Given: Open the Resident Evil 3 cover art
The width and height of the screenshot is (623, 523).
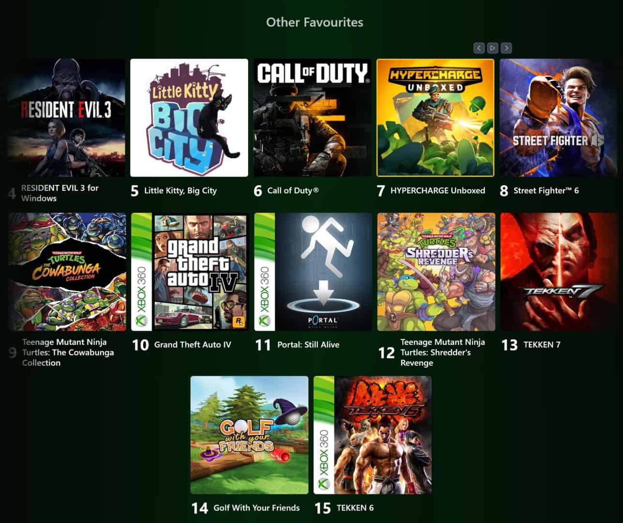Looking at the screenshot, I should pyautogui.click(x=66, y=118).
